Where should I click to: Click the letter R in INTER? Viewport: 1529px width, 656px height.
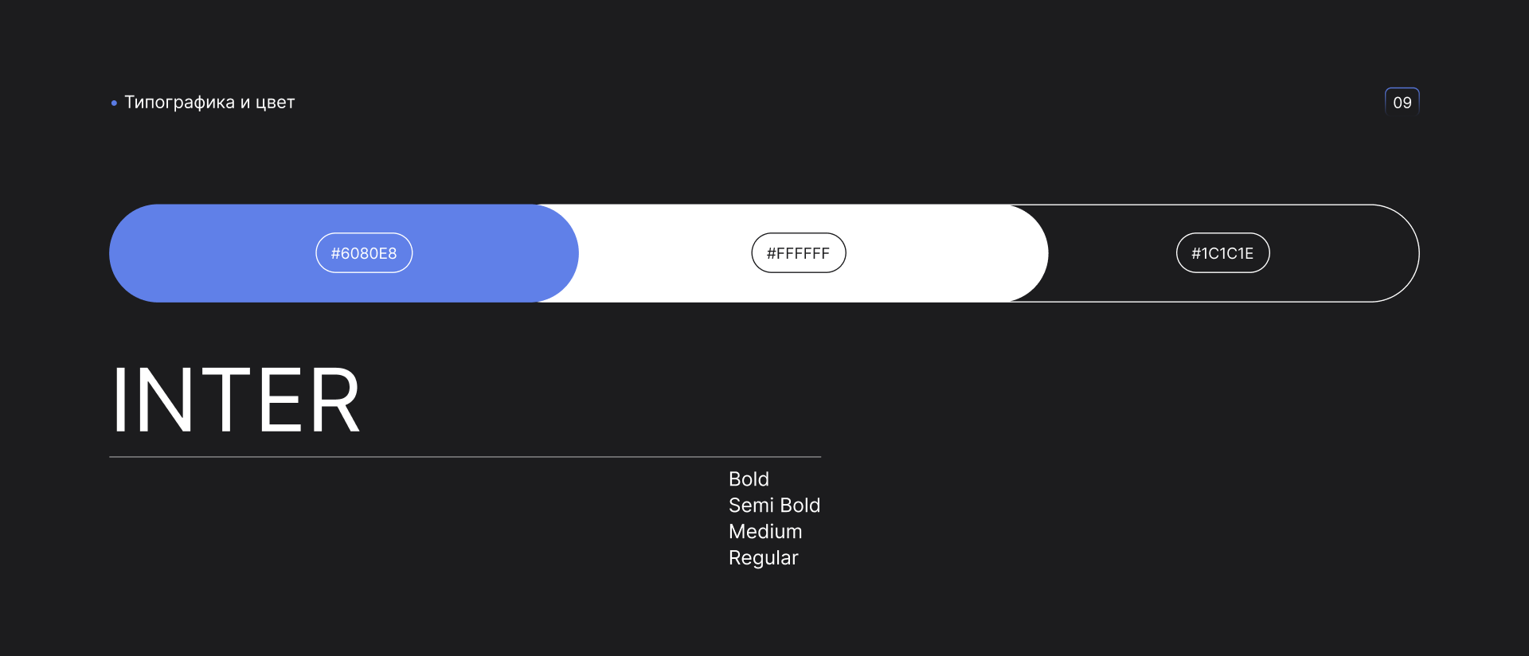coord(334,400)
